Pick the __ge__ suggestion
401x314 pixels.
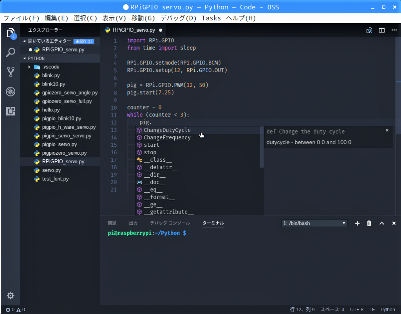197,204
